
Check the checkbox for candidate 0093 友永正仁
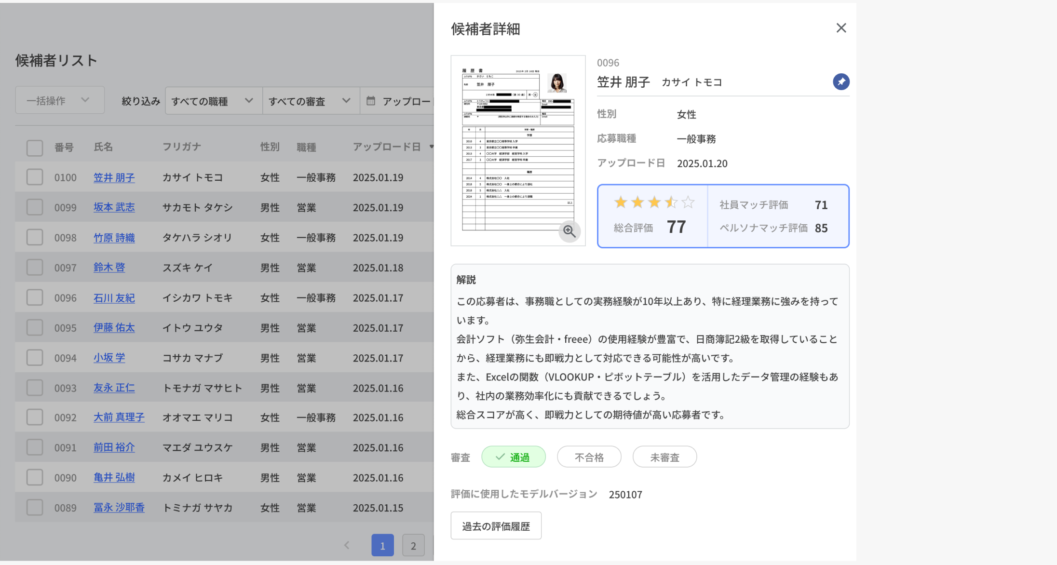point(34,387)
